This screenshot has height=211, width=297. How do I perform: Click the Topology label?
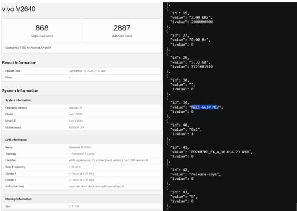click(10, 154)
